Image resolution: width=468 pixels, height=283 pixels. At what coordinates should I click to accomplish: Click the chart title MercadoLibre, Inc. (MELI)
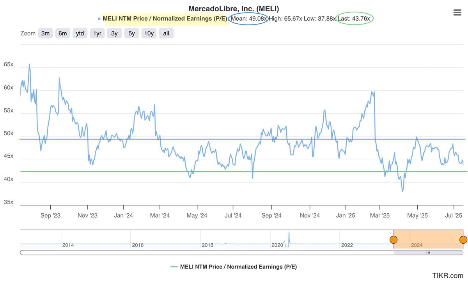(x=234, y=8)
